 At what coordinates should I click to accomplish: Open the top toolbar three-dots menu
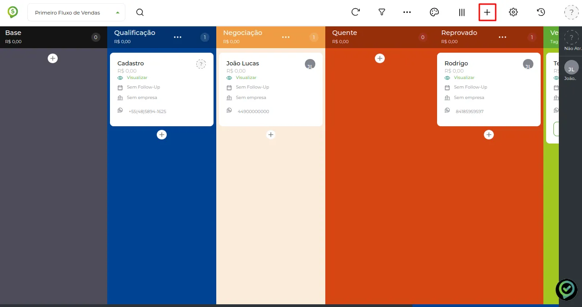click(407, 12)
